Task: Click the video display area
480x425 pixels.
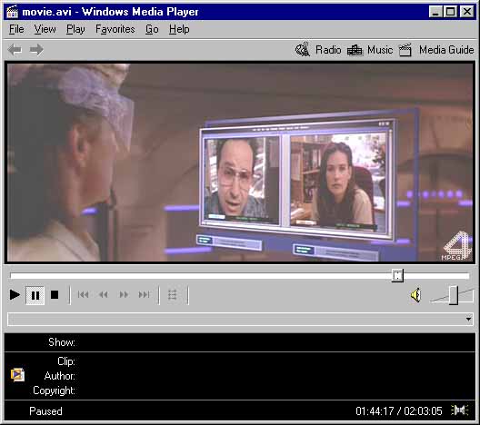Action: pyautogui.click(x=240, y=162)
